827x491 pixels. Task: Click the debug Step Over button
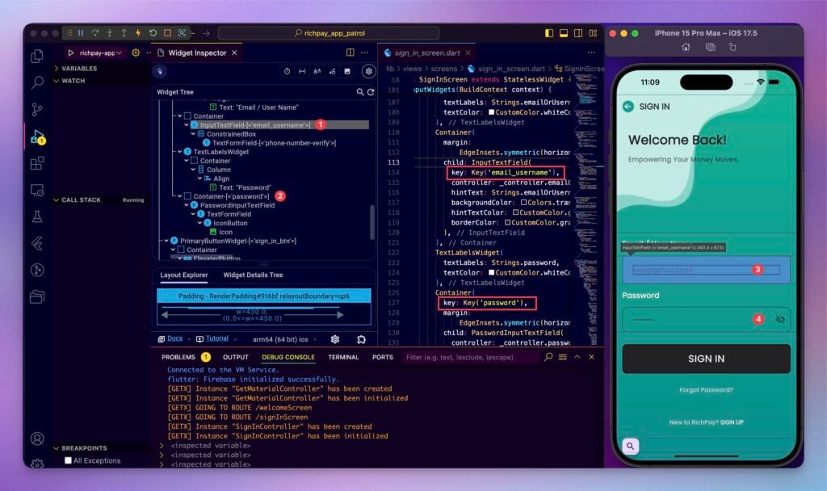tap(95, 32)
